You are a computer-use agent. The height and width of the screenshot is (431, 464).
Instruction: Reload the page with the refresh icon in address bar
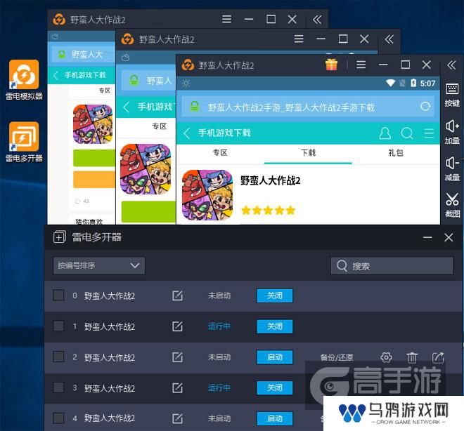coord(425,107)
